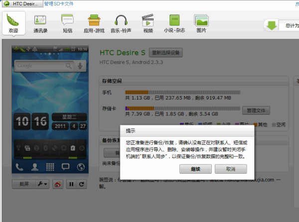
Task: Tap the browser globe icon on preview
Action: (81, 167)
